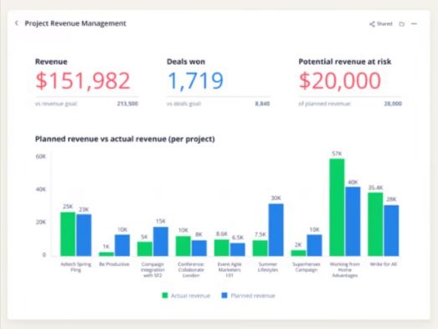
Task: Click the Superheroes Campaign axis label
Action: [307, 267]
